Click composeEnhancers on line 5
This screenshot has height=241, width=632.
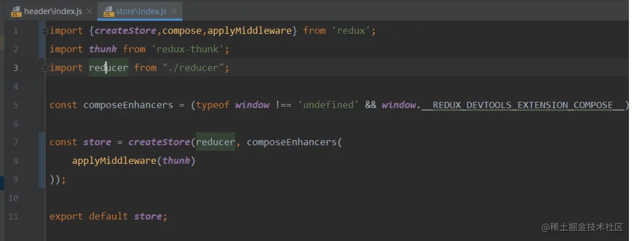tap(128, 105)
